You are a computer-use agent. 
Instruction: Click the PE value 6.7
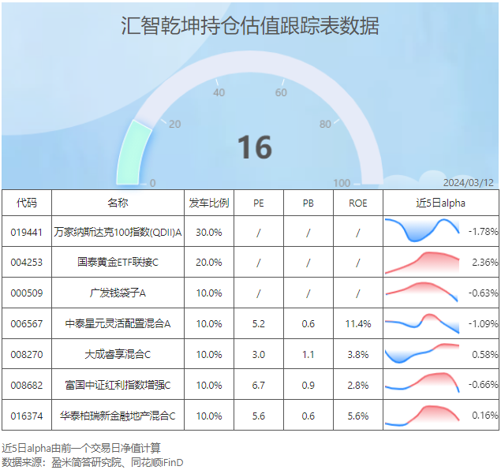point(259,385)
